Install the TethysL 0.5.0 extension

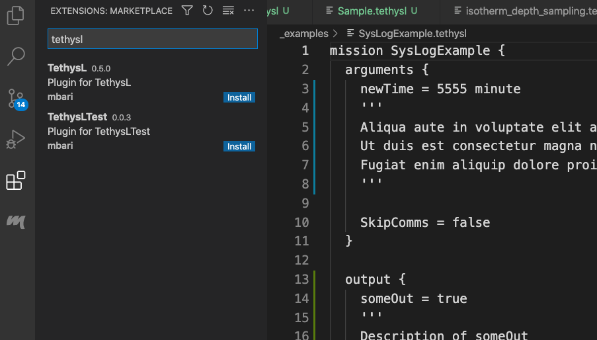(239, 97)
